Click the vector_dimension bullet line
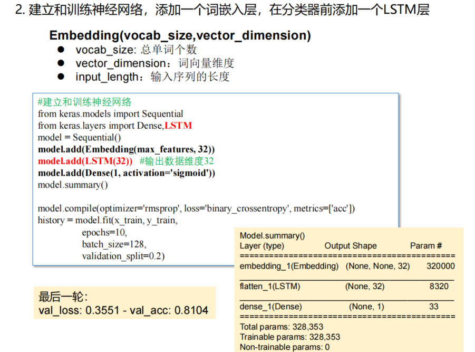 155,63
